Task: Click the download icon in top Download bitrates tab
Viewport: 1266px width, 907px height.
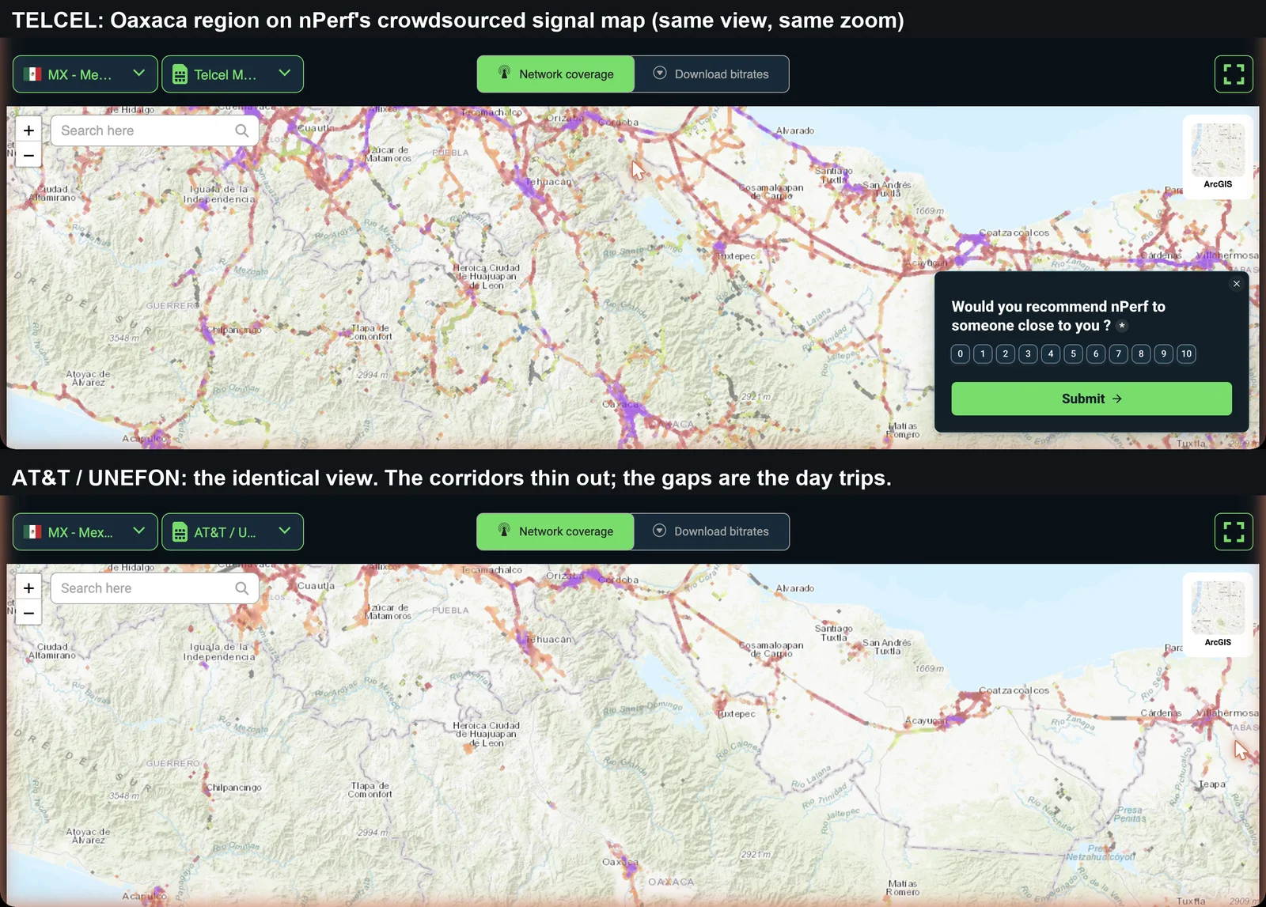Action: coord(660,73)
